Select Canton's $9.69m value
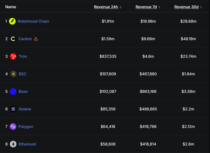The image size is (210, 153). coord(148,39)
